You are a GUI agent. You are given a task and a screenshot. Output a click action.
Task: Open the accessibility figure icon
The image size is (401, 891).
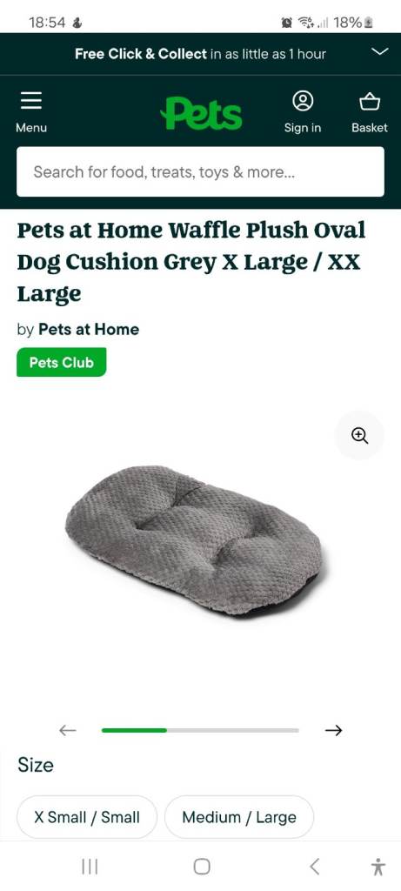click(378, 867)
